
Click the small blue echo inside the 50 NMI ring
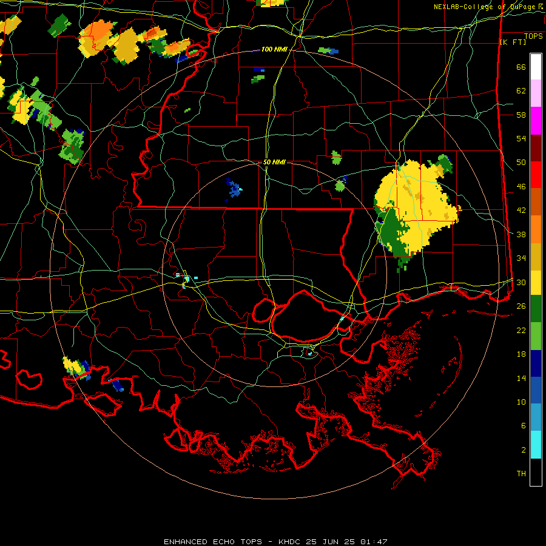pos(234,190)
